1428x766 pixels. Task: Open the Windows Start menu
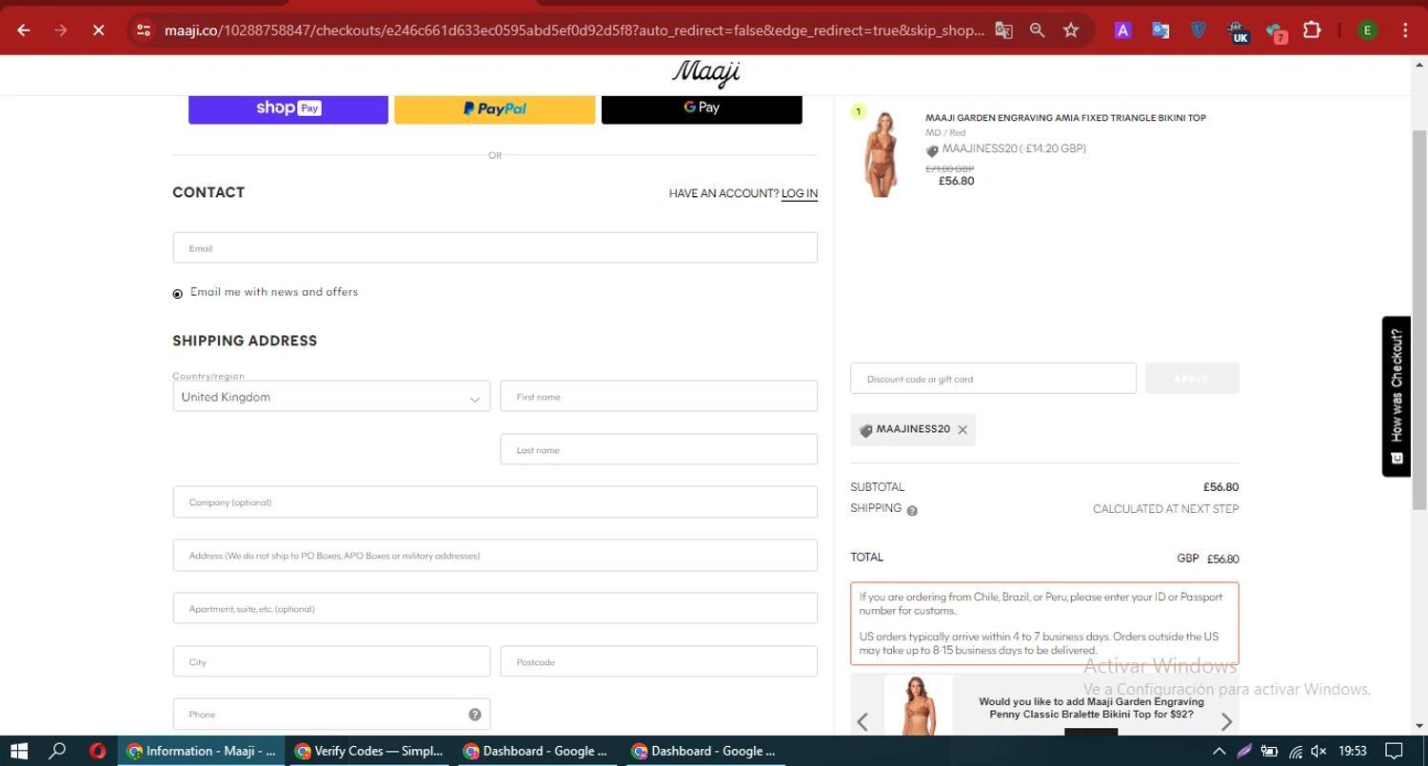point(18,751)
